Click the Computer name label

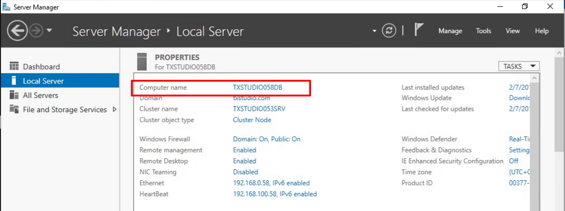(163, 87)
